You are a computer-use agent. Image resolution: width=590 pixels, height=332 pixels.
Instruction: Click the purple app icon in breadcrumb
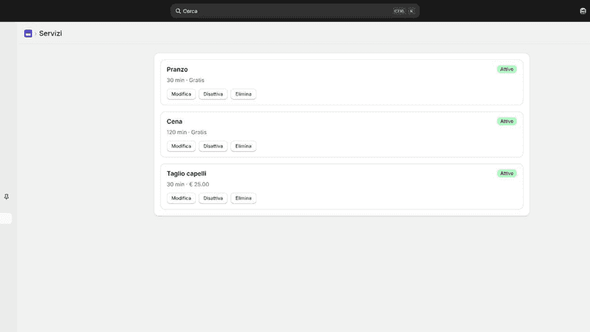pos(29,33)
